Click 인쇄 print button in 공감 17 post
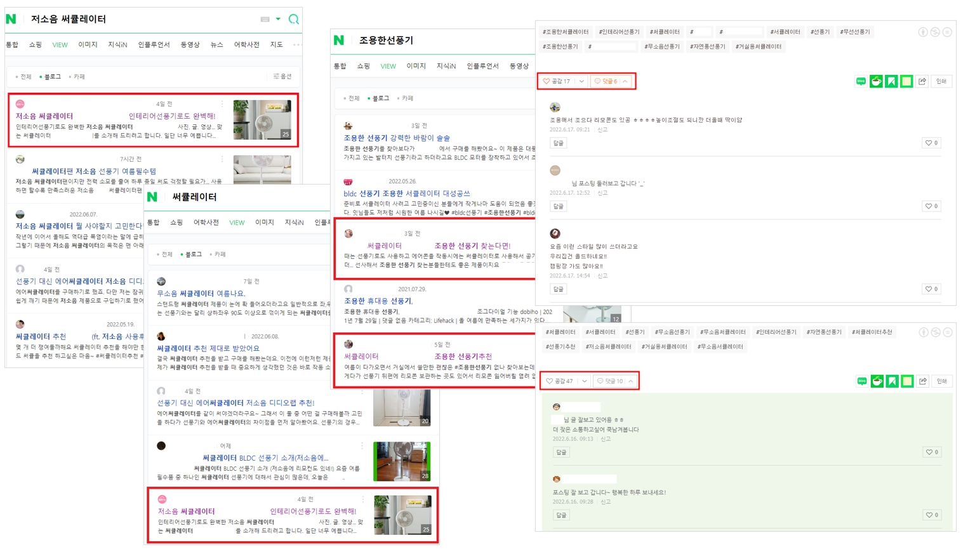The image size is (968, 552). [x=941, y=81]
